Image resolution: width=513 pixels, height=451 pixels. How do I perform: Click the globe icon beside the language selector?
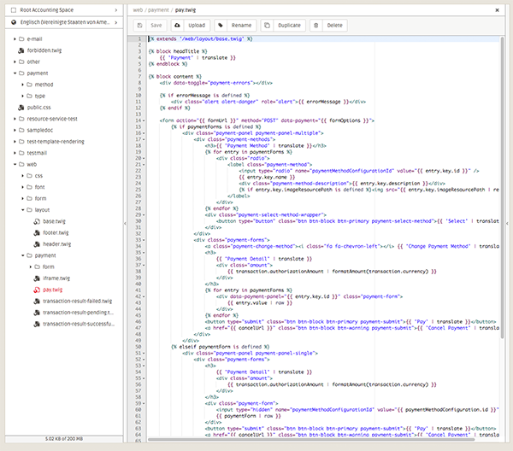coord(13,22)
